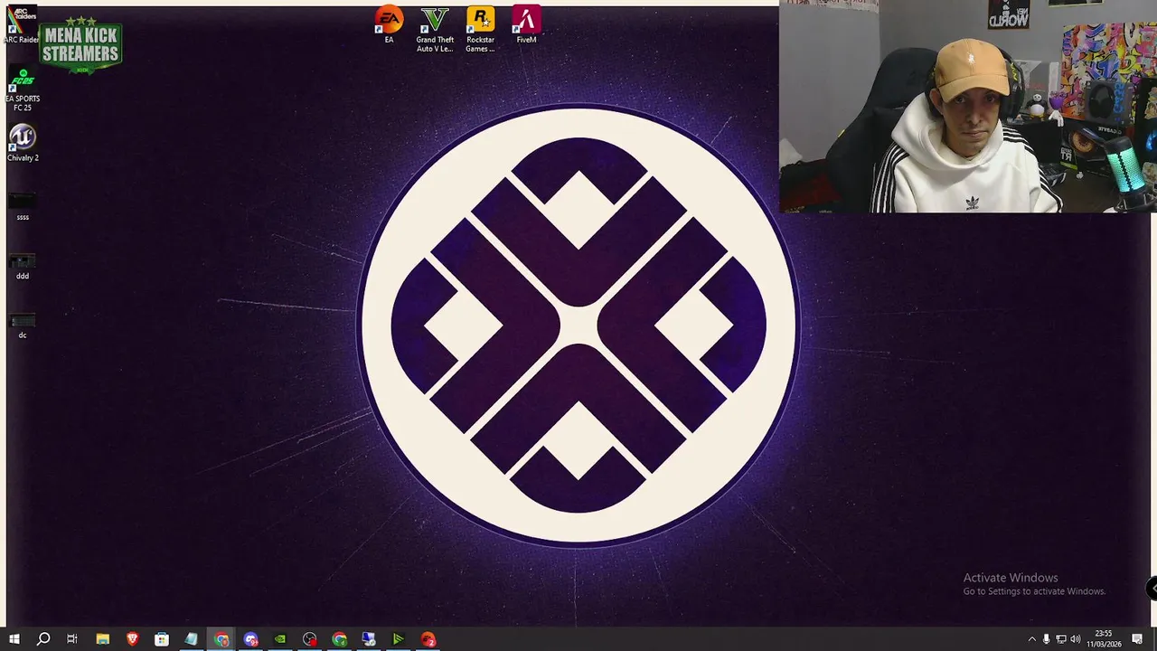The image size is (1157, 651).
Task: Select the ARC Raiders desktop shortcut
Action: tap(22, 24)
